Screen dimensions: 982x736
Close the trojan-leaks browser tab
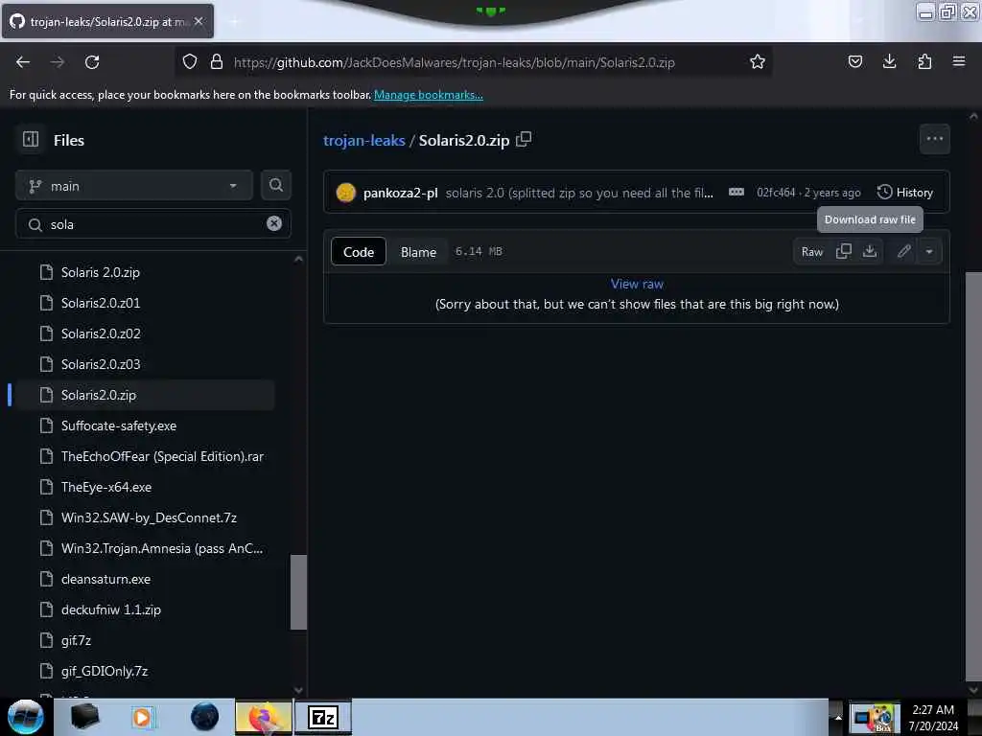199,21
